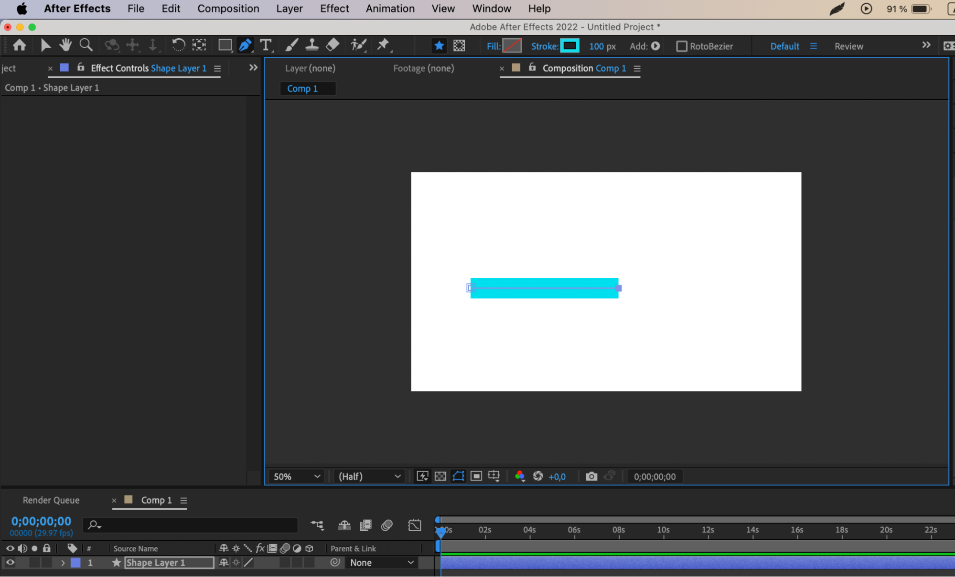Toggle transparency grid in viewer
The width and height of the screenshot is (955, 577).
(x=440, y=476)
